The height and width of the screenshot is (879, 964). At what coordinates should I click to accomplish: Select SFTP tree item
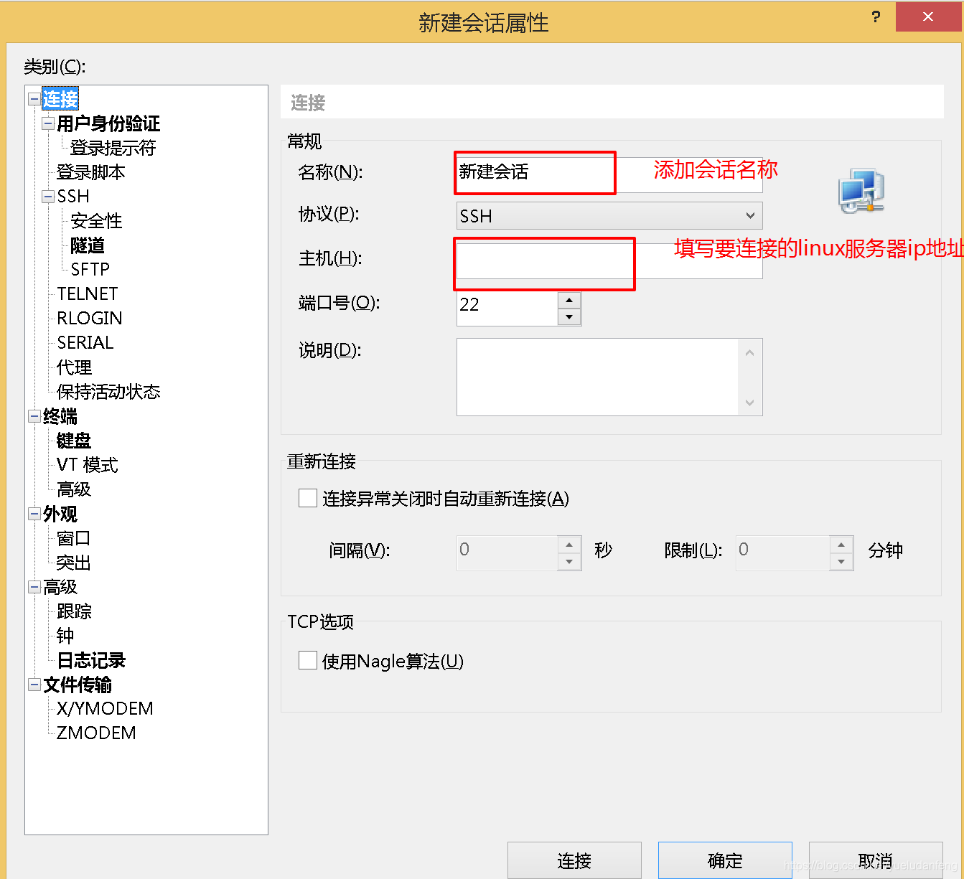[x=90, y=269]
